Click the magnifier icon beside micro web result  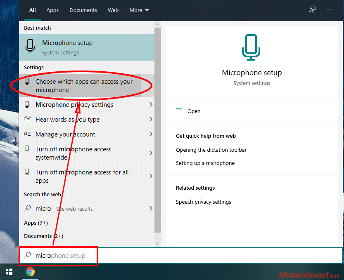(x=27, y=208)
